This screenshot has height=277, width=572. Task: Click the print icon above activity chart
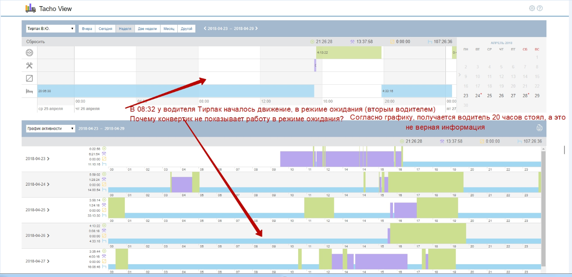click(x=539, y=128)
